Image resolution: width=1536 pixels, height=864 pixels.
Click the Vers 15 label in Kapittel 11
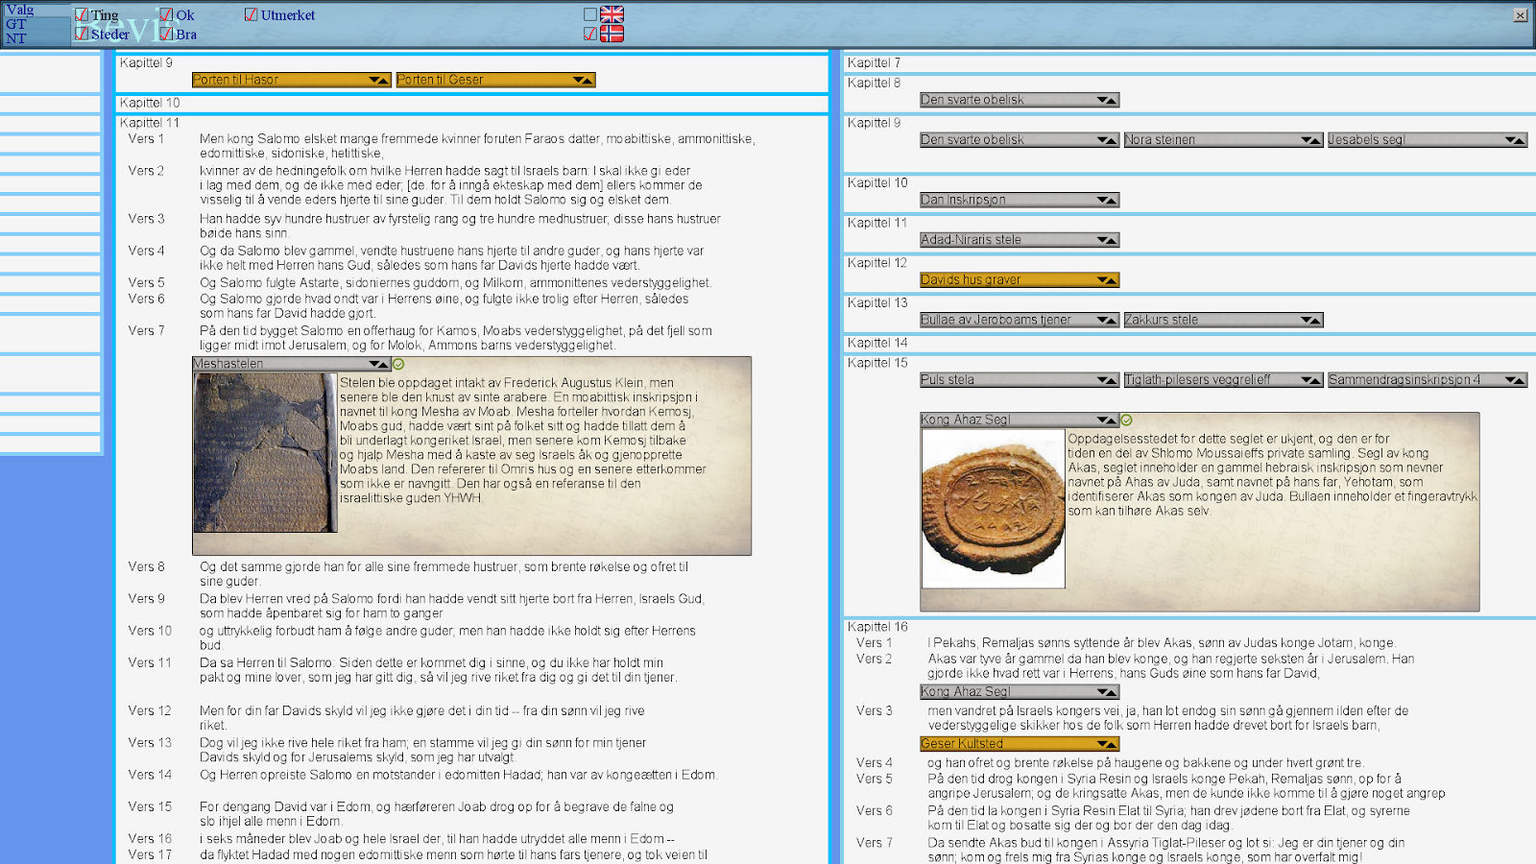tap(150, 806)
